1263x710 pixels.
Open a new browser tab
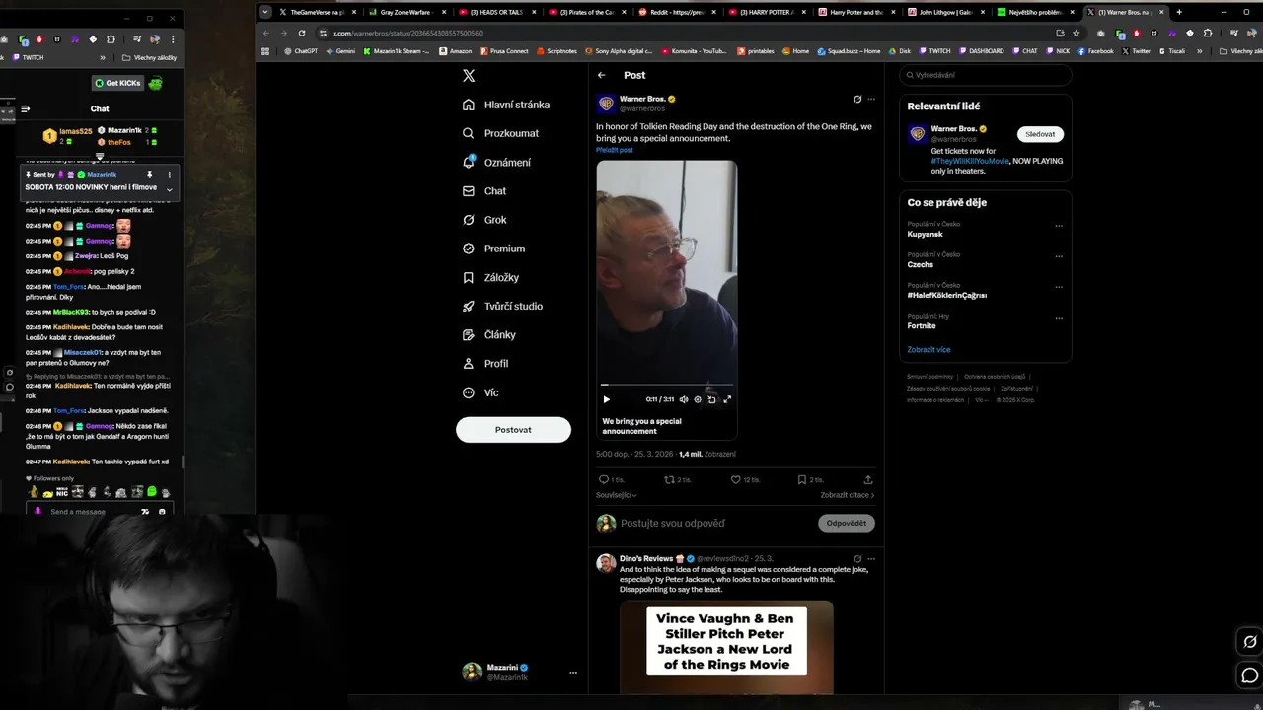coord(1179,12)
